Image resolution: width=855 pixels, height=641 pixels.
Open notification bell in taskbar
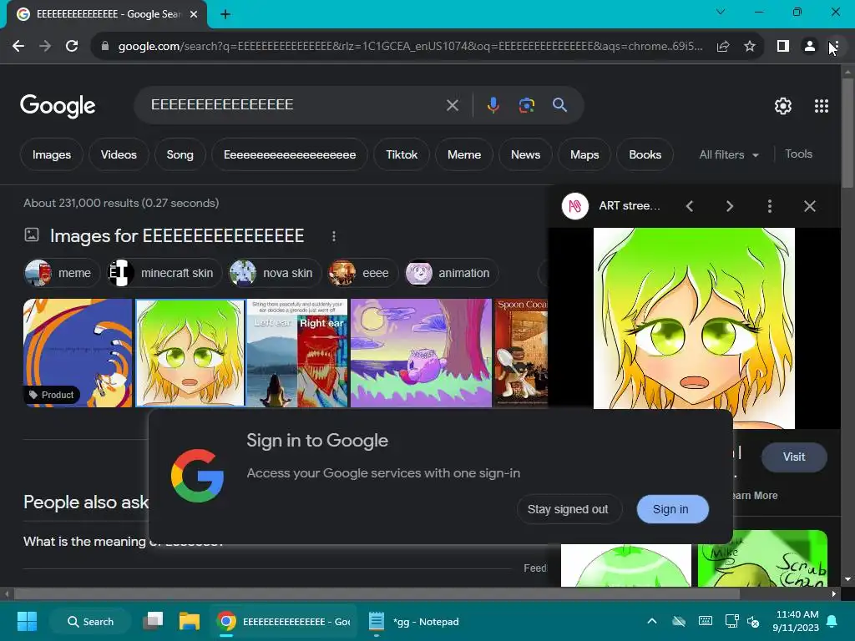(832, 621)
